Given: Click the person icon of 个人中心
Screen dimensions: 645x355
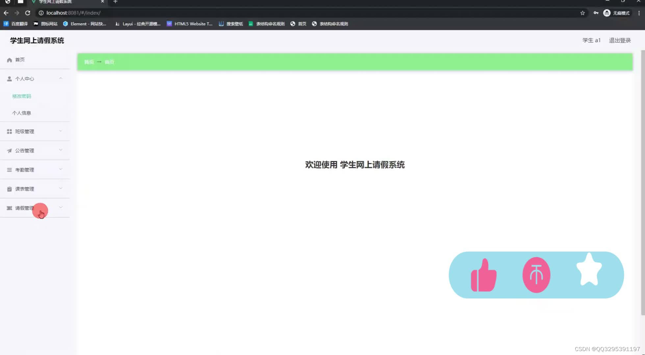Looking at the screenshot, I should point(9,79).
